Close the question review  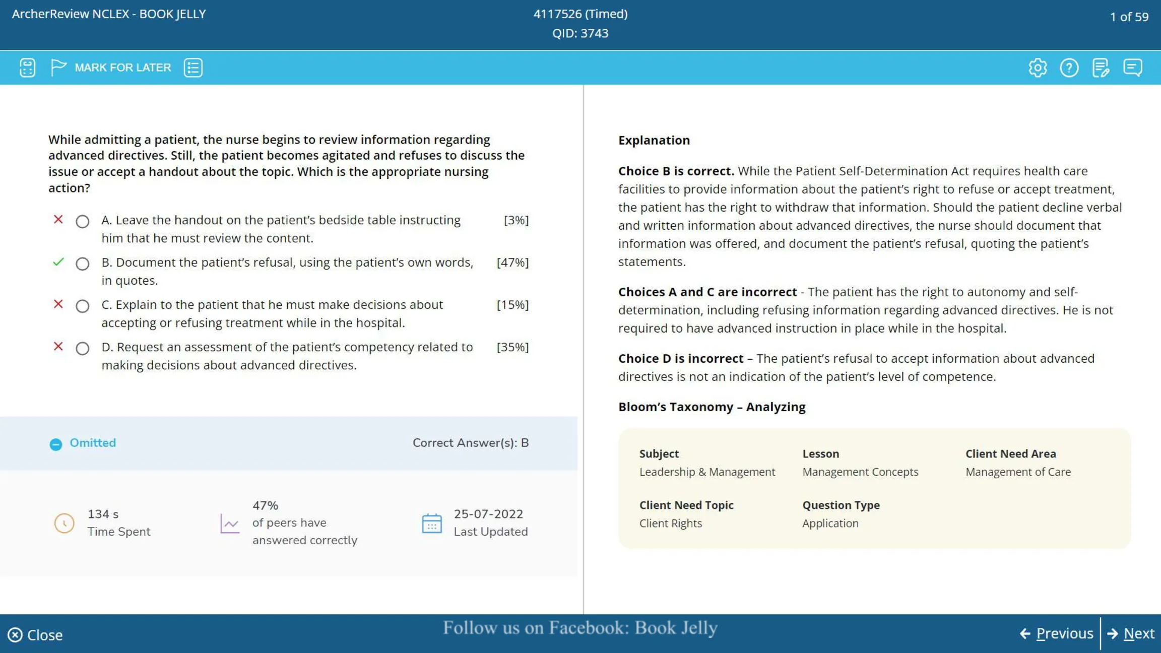point(35,635)
